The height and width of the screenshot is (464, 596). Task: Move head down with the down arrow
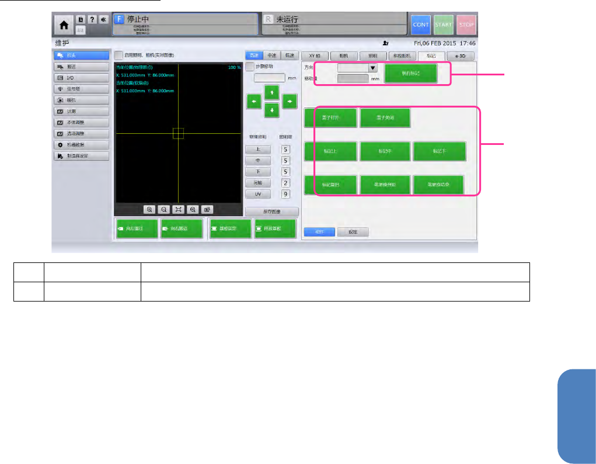click(x=272, y=110)
